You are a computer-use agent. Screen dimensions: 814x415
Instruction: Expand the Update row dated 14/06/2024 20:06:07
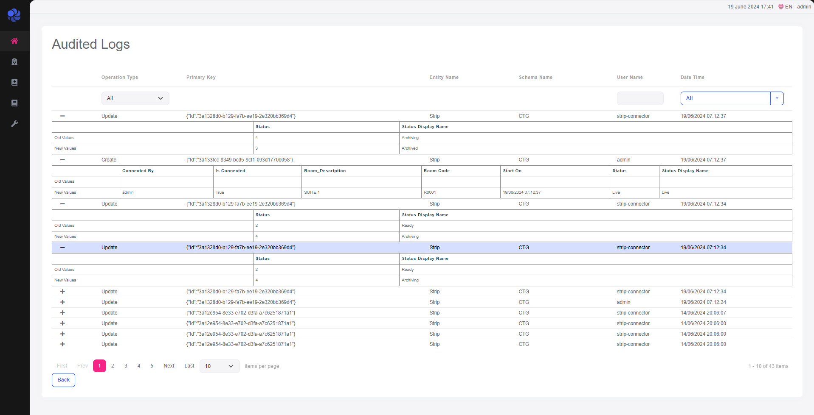(62, 313)
